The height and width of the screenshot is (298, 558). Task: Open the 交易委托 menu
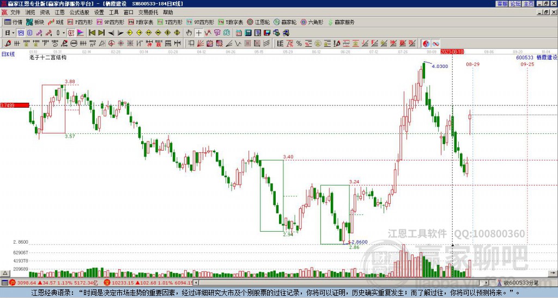pyautogui.click(x=148, y=13)
